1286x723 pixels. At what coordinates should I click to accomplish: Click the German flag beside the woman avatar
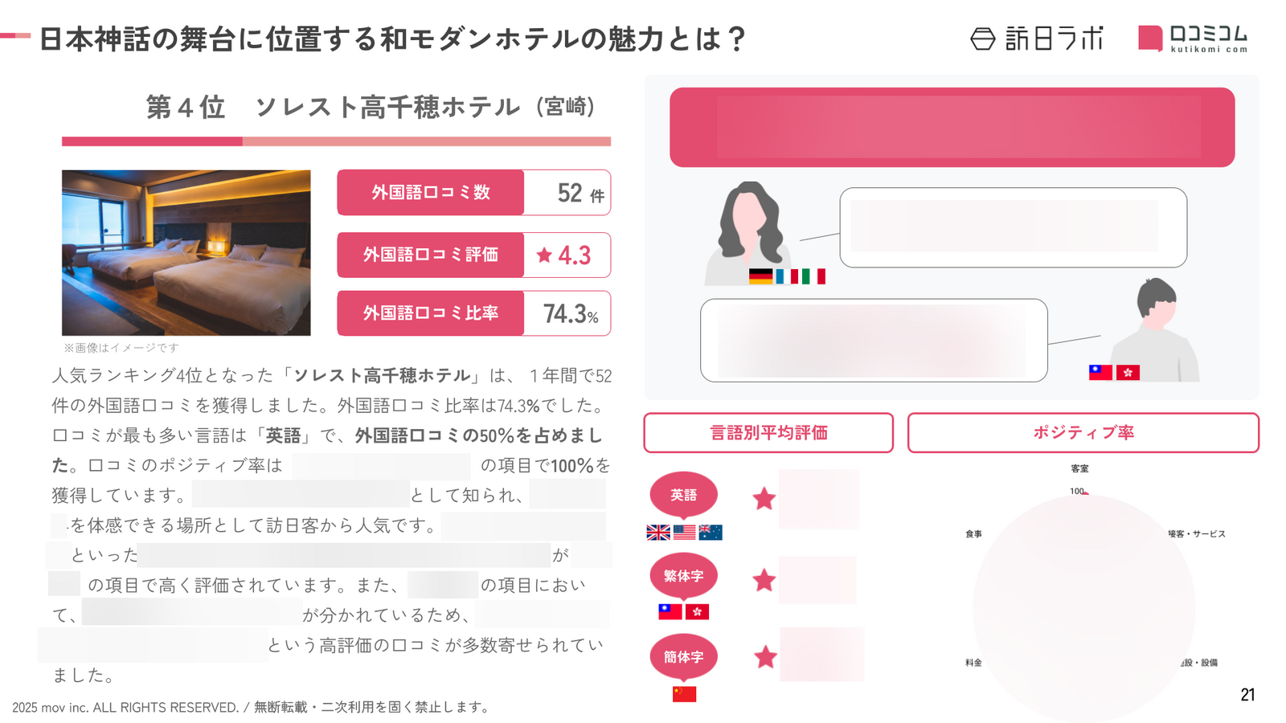(x=760, y=276)
